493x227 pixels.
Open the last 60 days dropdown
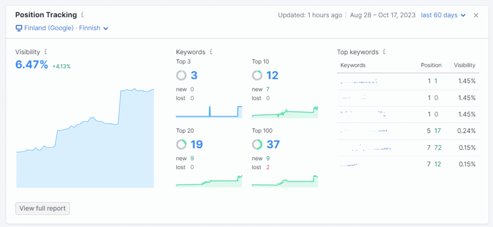point(443,15)
